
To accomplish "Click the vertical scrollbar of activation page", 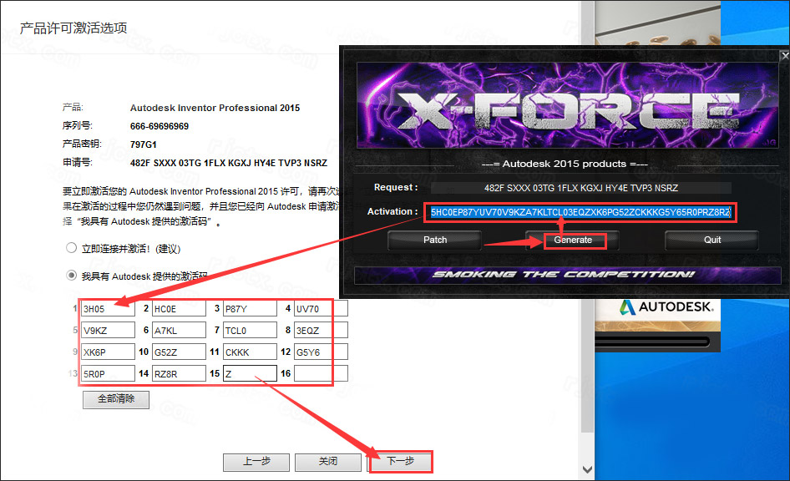I will (587, 216).
